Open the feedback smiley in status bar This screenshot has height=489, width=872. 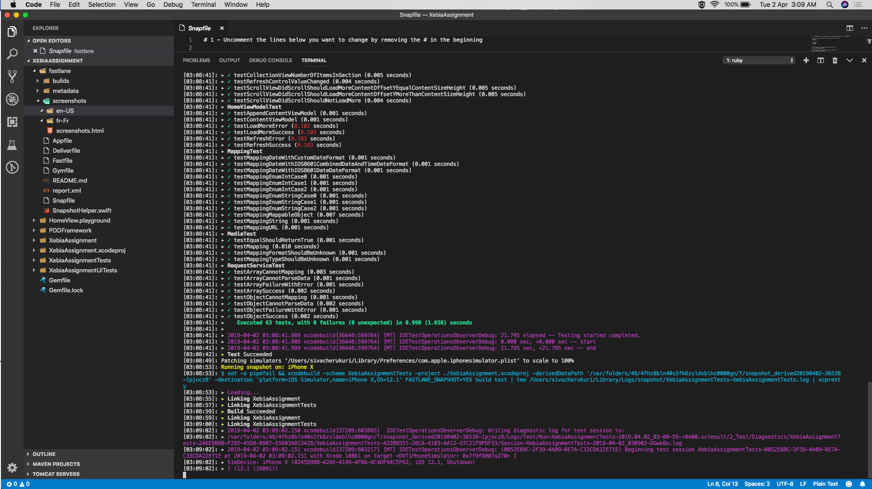point(849,484)
